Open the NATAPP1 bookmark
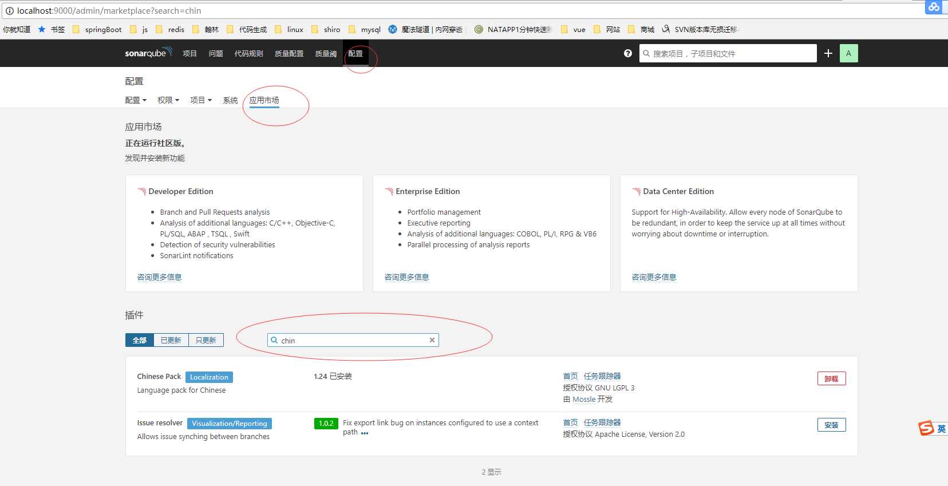Image resolution: width=948 pixels, height=486 pixels. (x=513, y=29)
